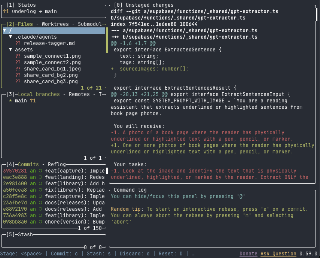Collapse the assets folder arrow
The height and width of the screenshot is (258, 320).
coord(10,49)
